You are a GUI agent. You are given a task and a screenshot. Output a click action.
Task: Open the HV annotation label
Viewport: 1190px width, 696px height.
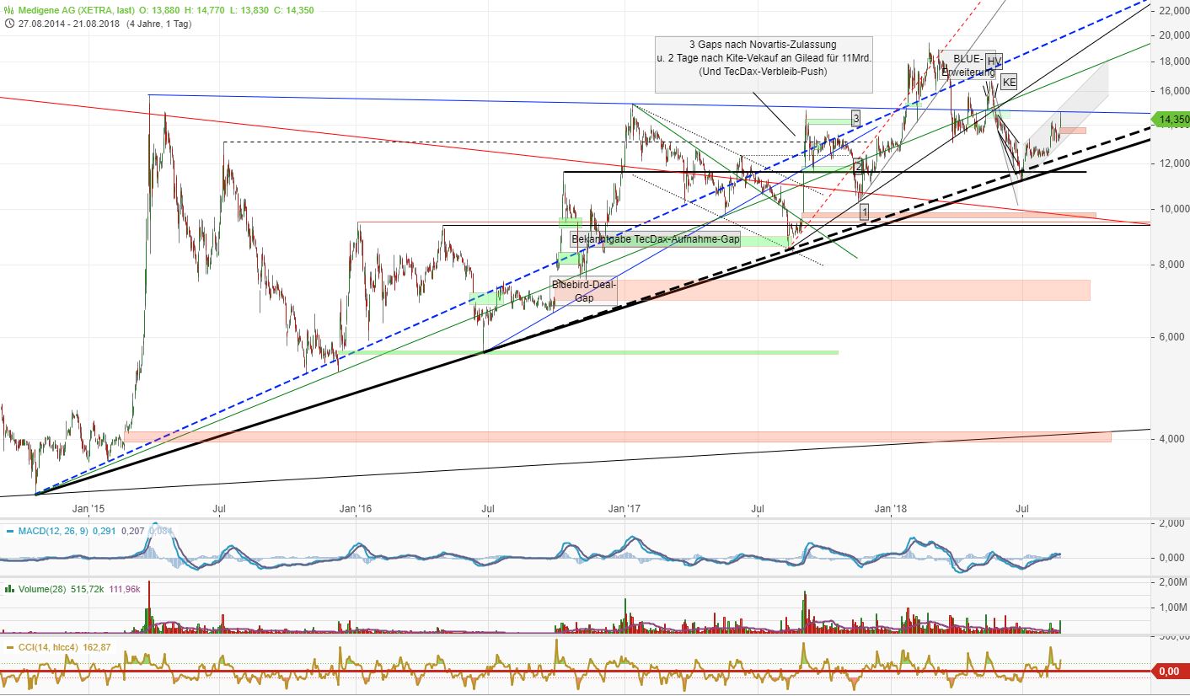point(993,60)
